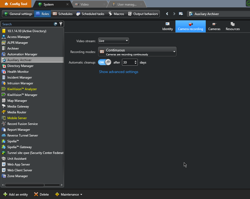Click the back navigation arrow
Image resolution: width=250 pixels, height=199 pixels.
point(167,14)
